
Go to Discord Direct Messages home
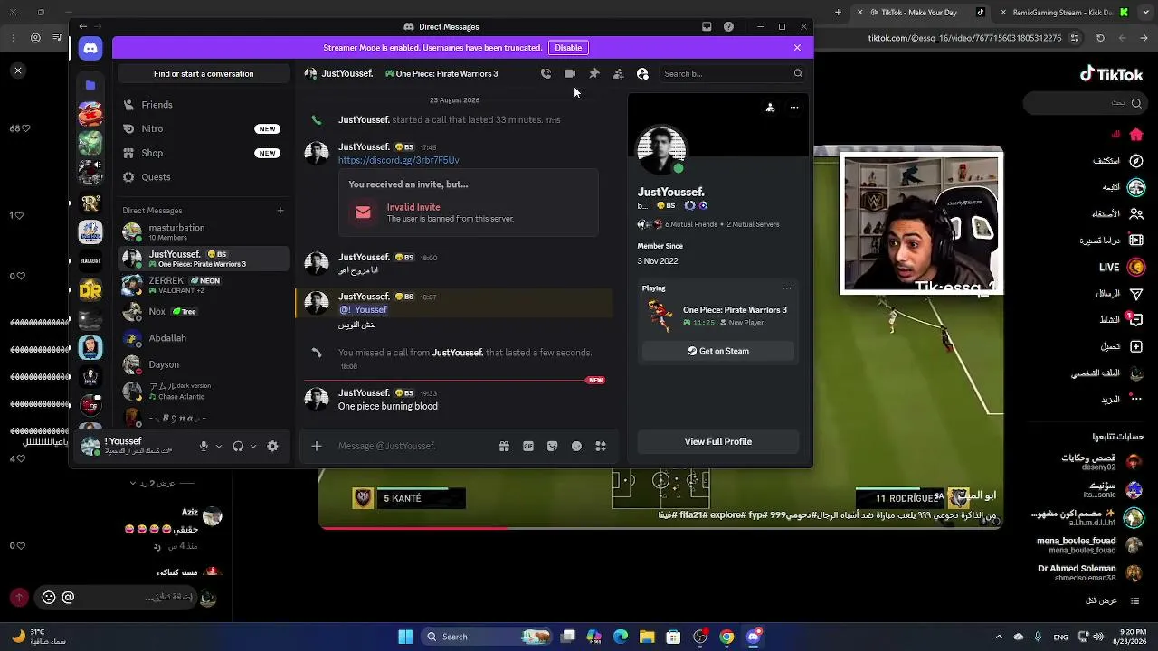[90, 48]
